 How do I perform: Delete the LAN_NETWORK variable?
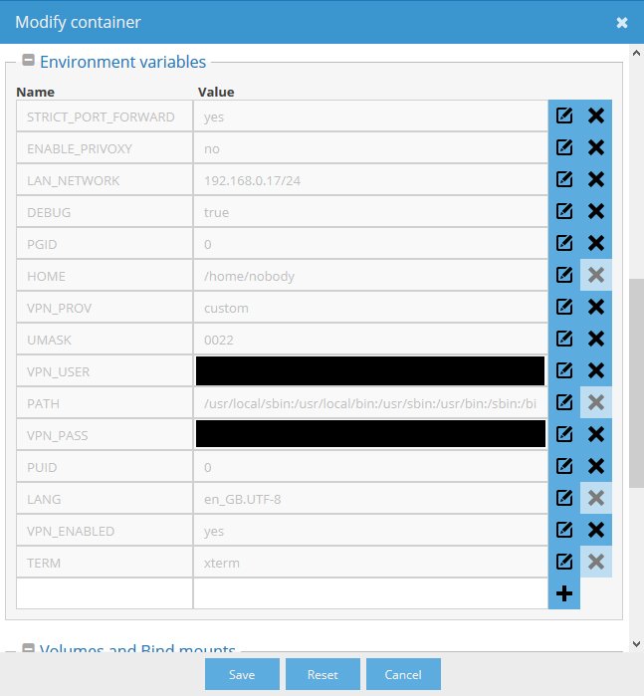tap(596, 180)
